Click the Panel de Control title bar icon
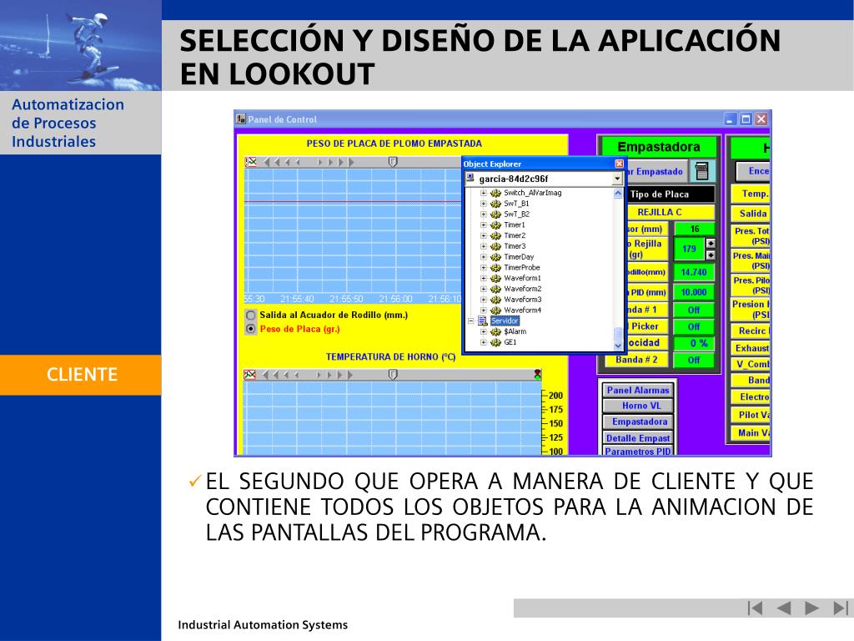This screenshot has height=641, width=854. (x=241, y=119)
